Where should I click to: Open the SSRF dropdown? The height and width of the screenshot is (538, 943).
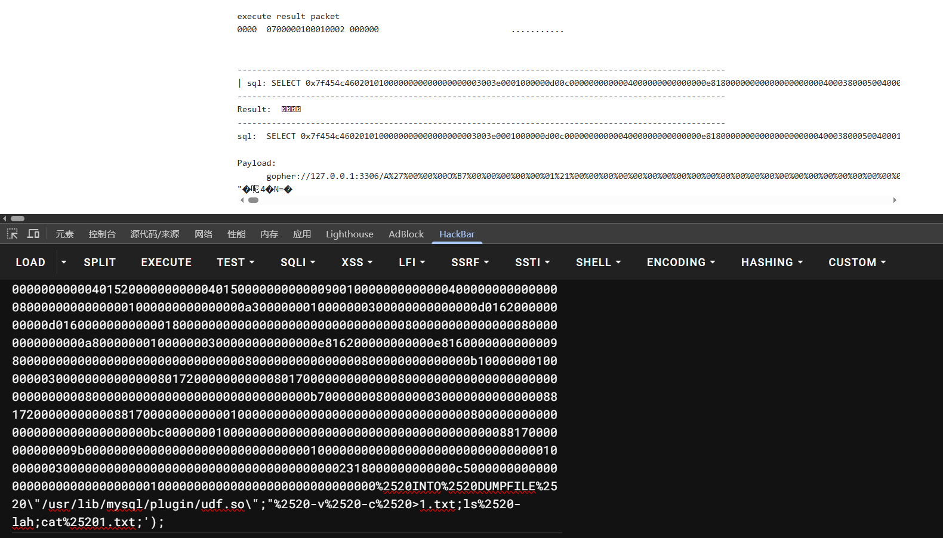tap(470, 262)
